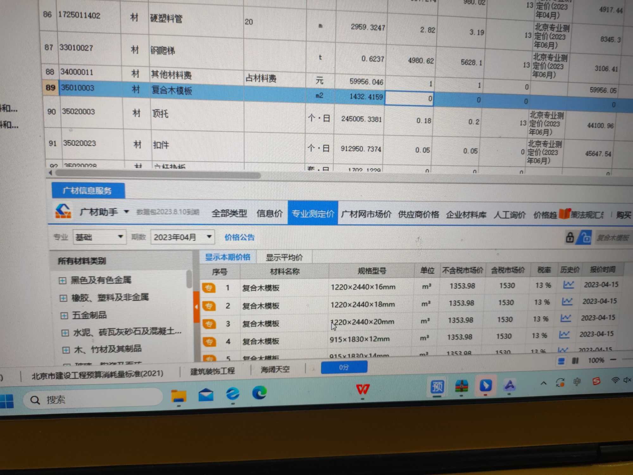This screenshot has height=475, width=633.
Task: Click the 含税市场价 column header
Action: click(x=508, y=270)
